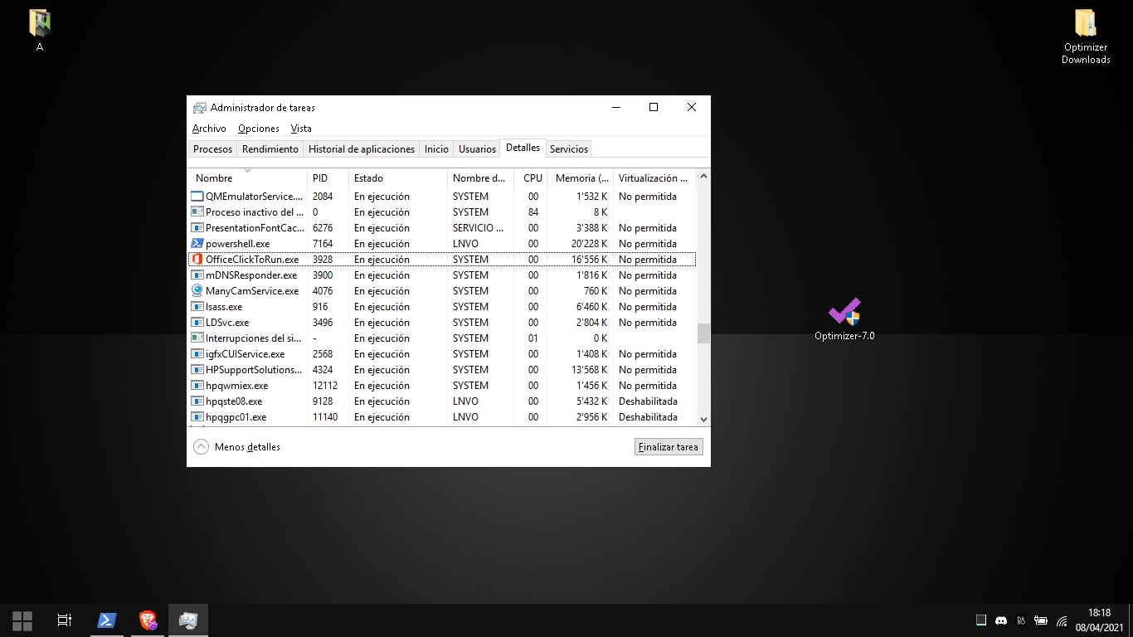Click PID value 7164
Screen dimensions: 1133x637
[x=323, y=244]
